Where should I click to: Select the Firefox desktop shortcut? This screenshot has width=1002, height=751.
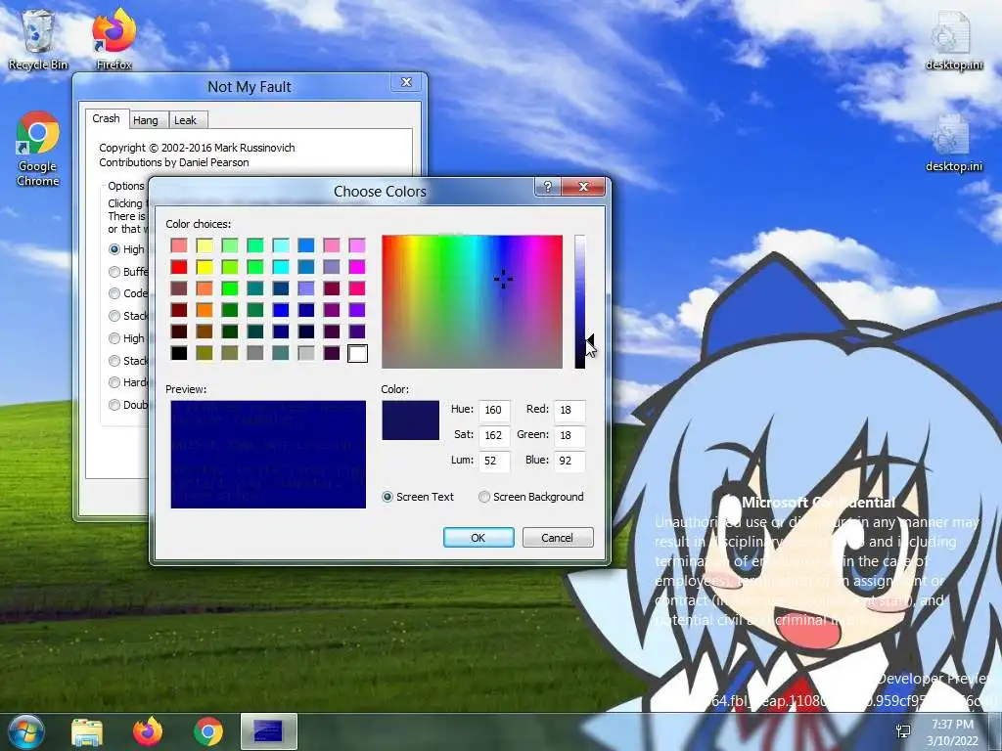[x=114, y=39]
